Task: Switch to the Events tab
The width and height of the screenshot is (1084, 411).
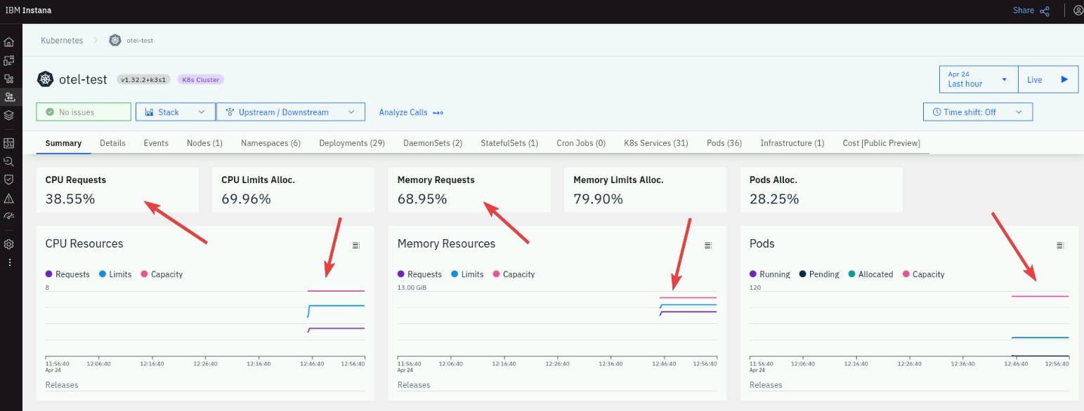Action: coord(156,143)
